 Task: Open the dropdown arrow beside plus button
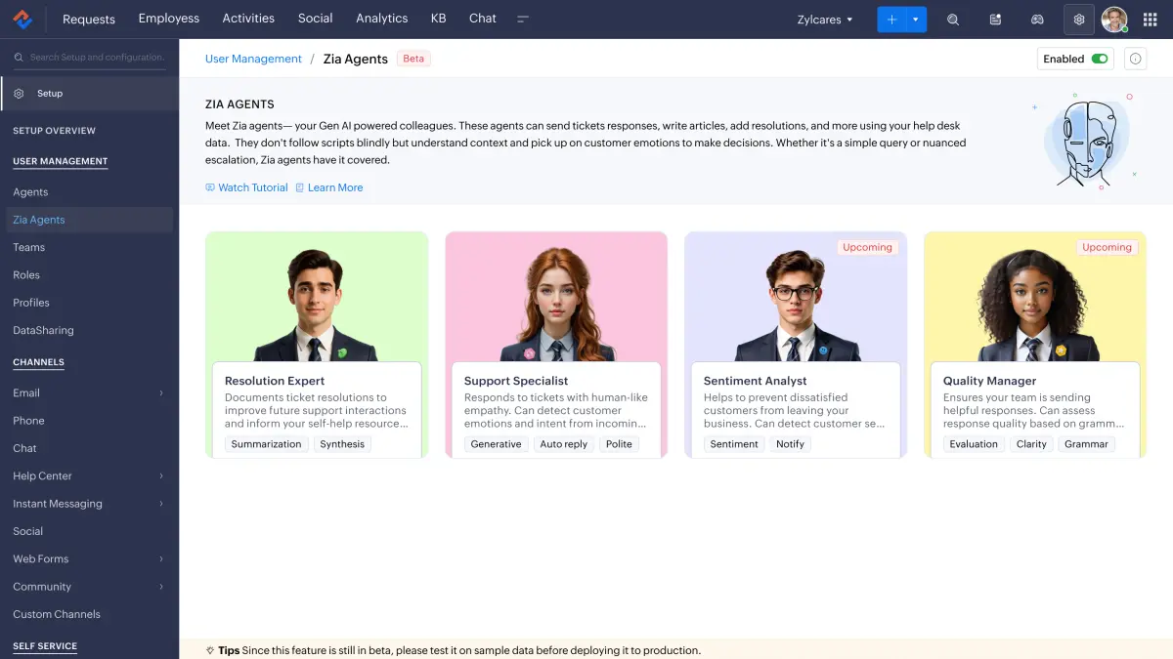916,20
